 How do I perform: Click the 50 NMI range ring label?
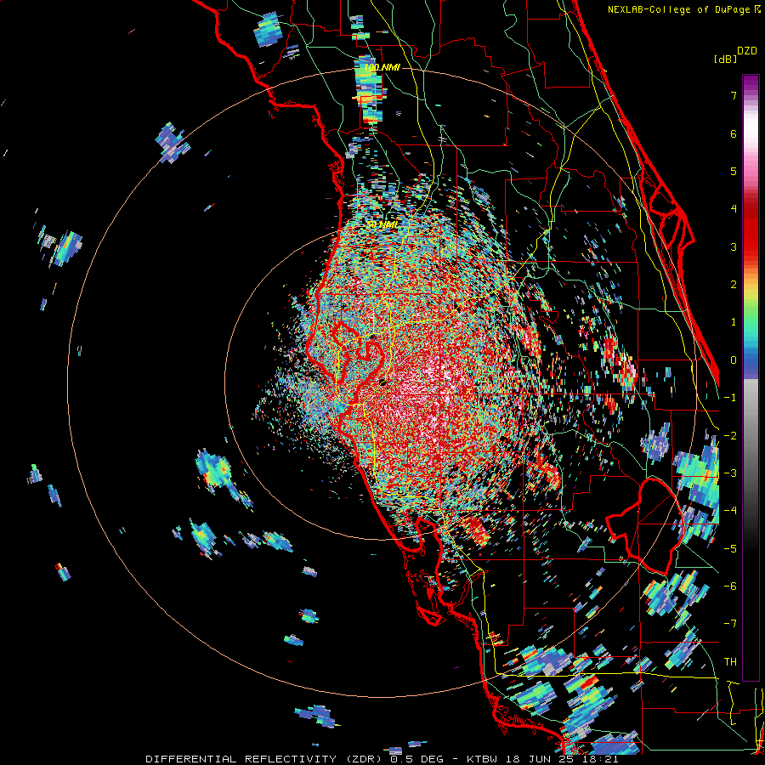pos(382,224)
